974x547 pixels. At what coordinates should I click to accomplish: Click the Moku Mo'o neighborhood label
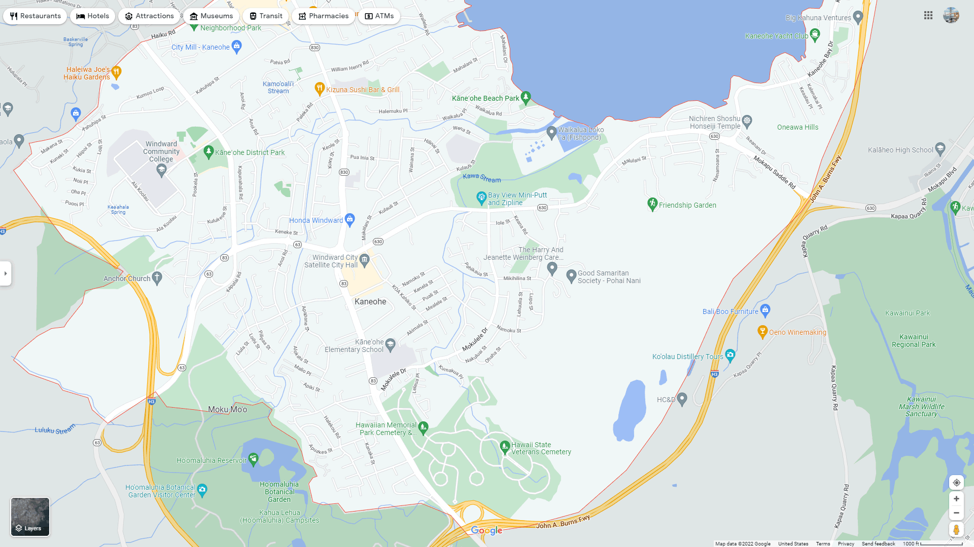(228, 410)
